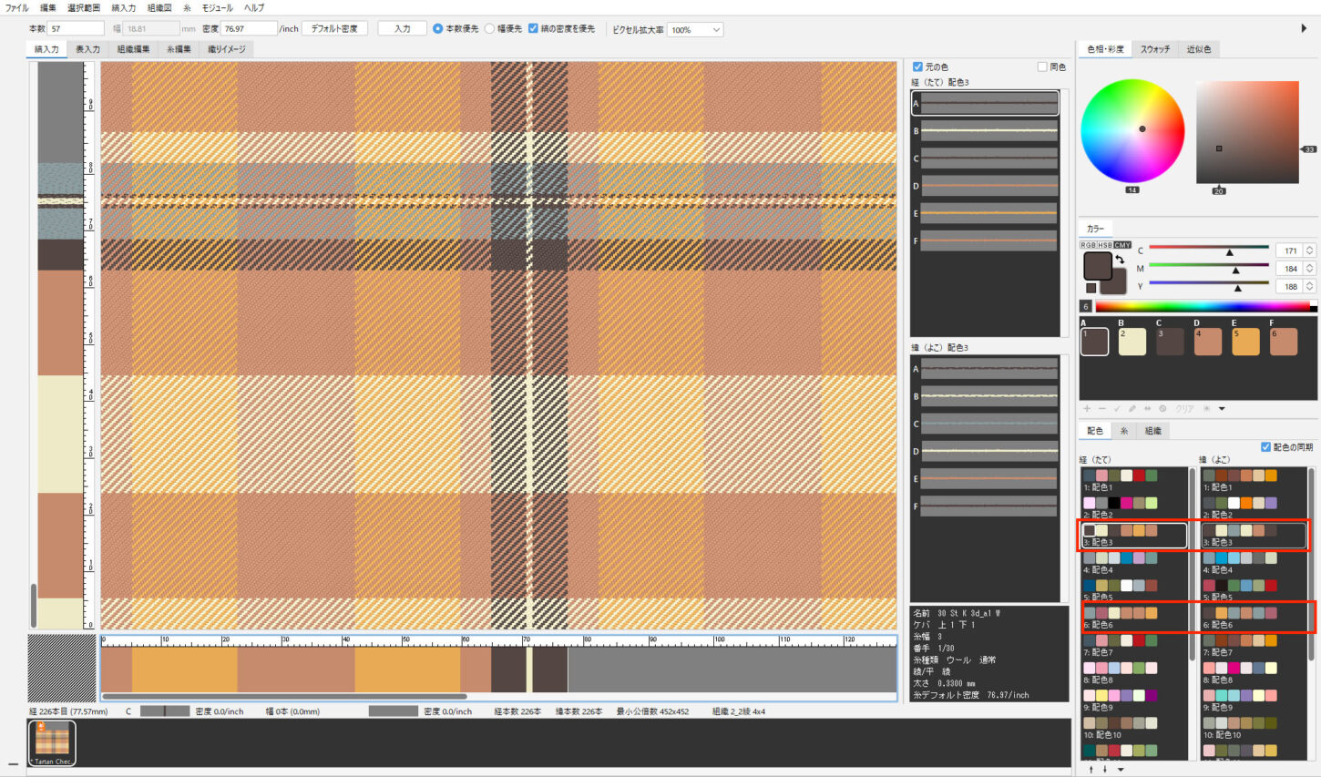This screenshot has width=1321, height=777.
Task: Select the 幅優先 radio button
Action: coord(489,29)
